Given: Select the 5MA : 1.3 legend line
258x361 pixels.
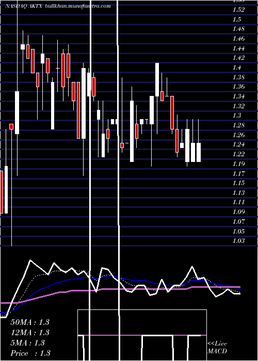Looking at the screenshot, I should click(x=28, y=343).
